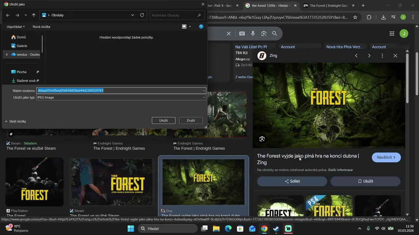Open the dialog help icon
The width and height of the screenshot is (419, 235).
tap(201, 26)
